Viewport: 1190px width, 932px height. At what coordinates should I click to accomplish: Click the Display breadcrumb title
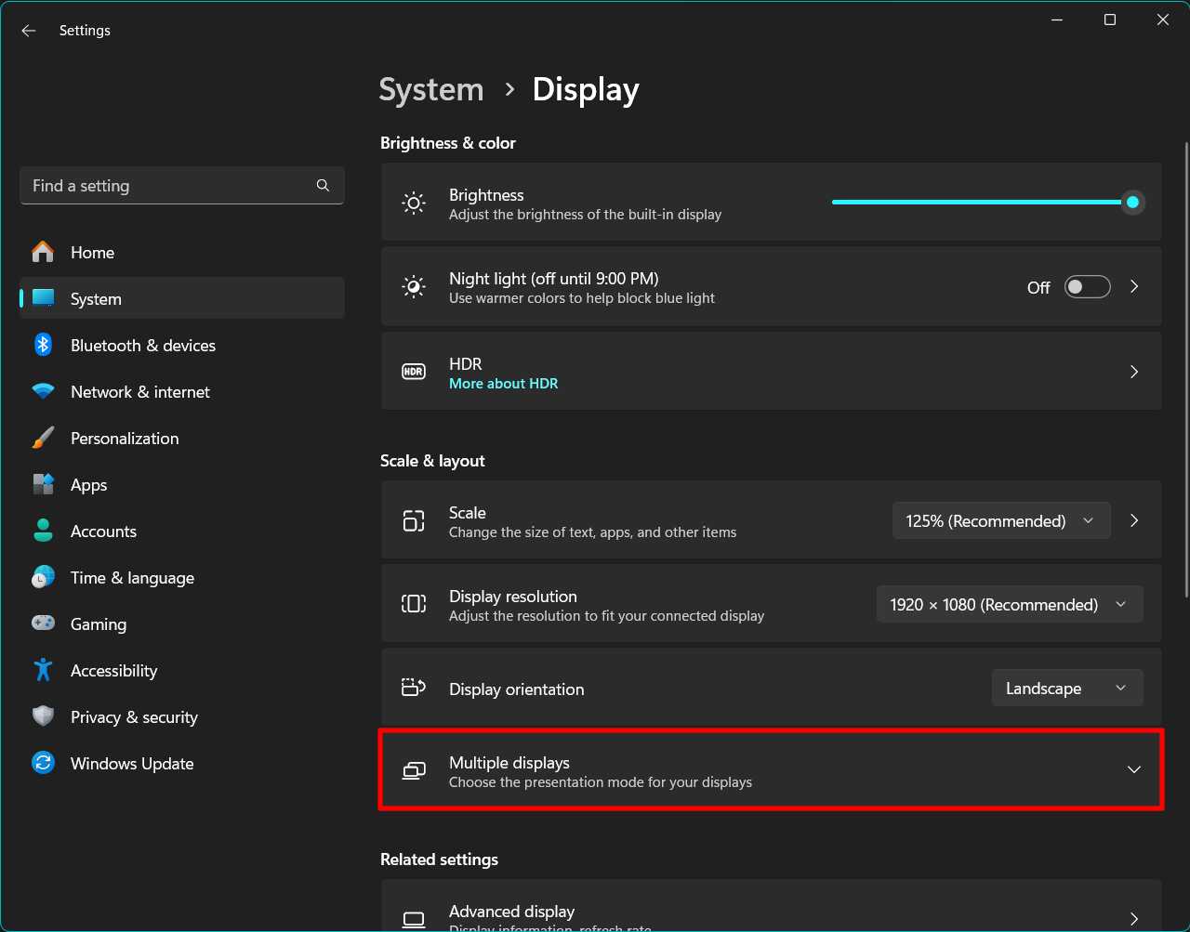[586, 90]
